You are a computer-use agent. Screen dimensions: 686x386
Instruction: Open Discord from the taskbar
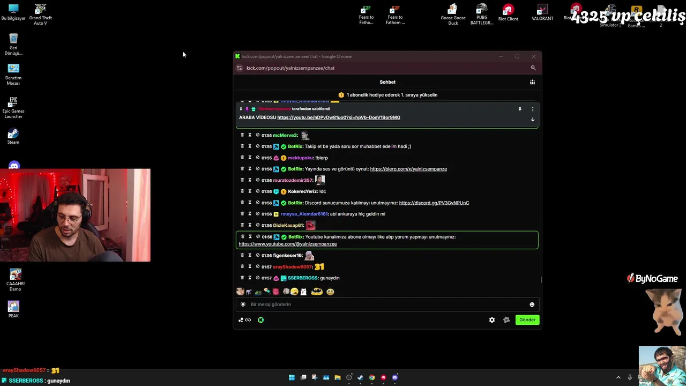tap(395, 377)
